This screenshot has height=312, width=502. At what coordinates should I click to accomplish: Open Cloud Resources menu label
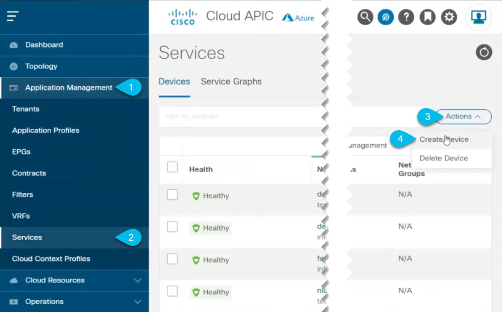(55, 280)
